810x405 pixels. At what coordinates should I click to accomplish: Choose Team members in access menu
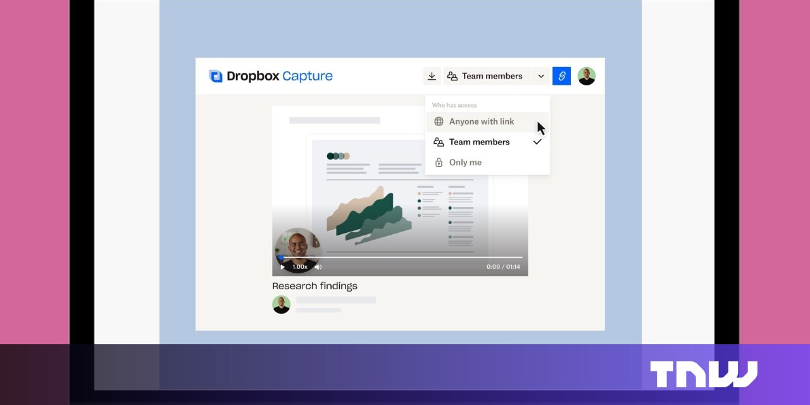click(x=488, y=142)
